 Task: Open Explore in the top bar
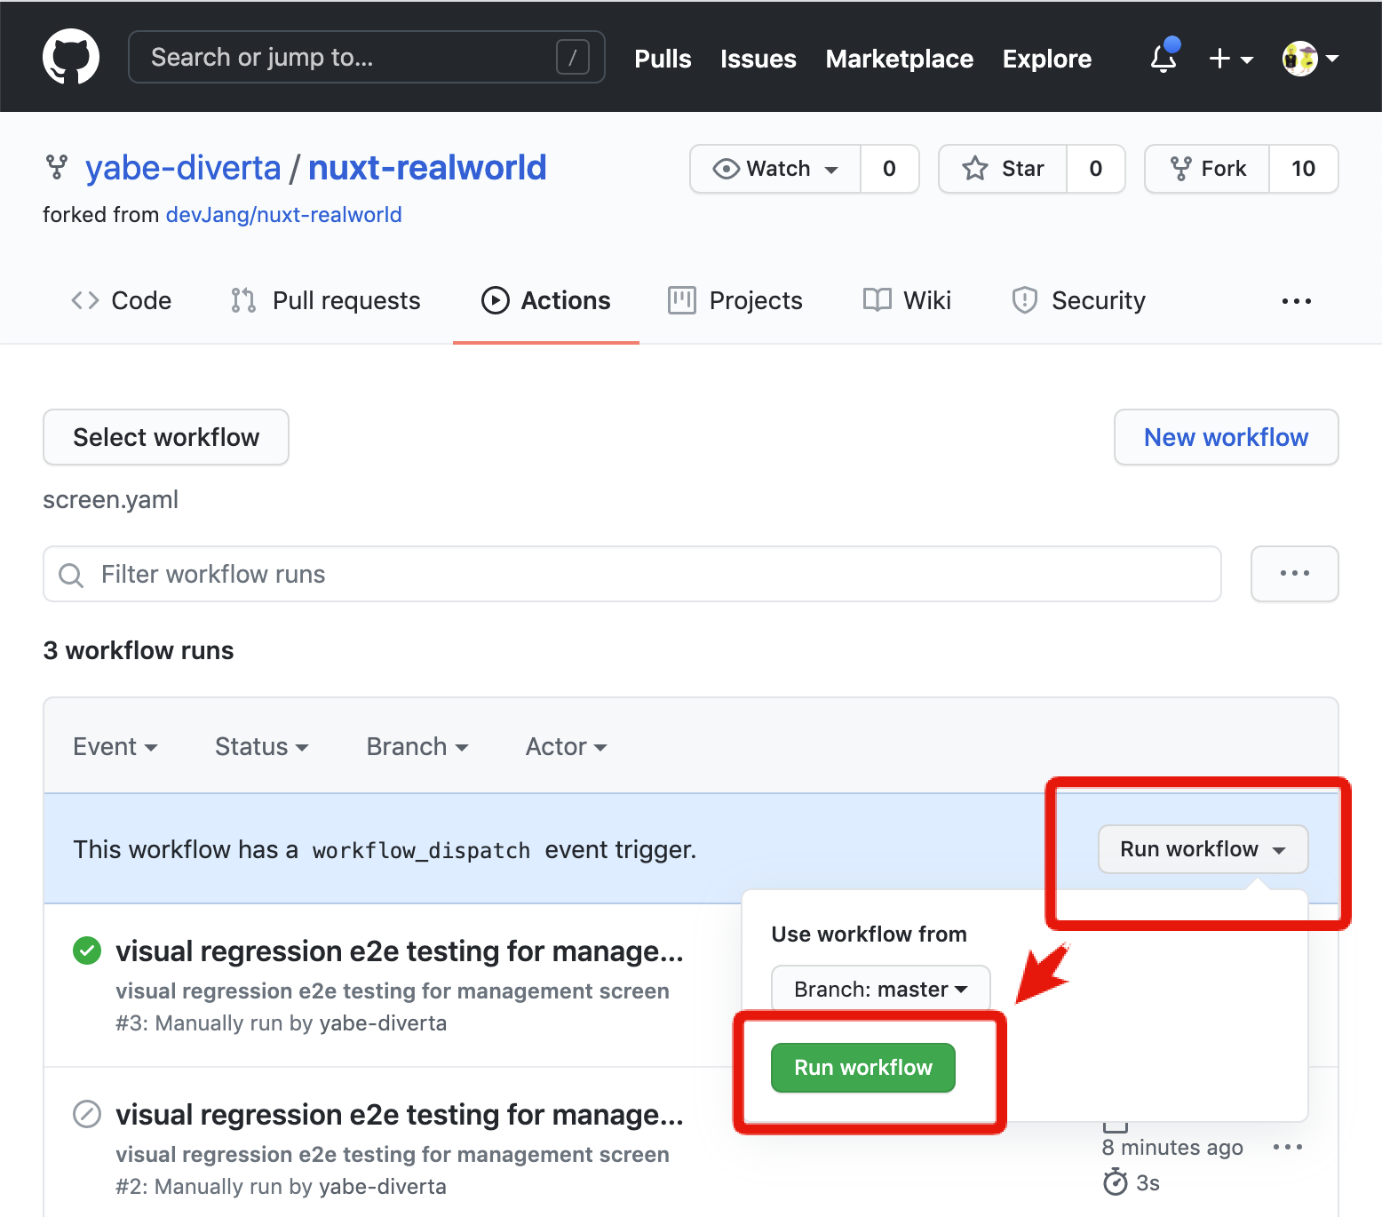click(1047, 59)
